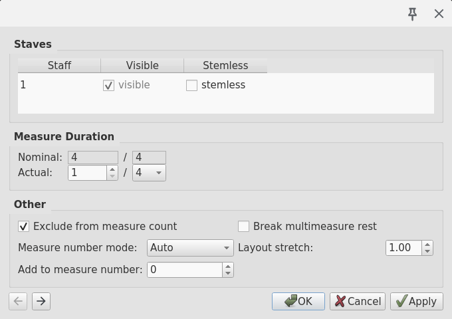Decrease Actual duration numerator with down arrow
The image size is (452, 319).
[112, 176]
